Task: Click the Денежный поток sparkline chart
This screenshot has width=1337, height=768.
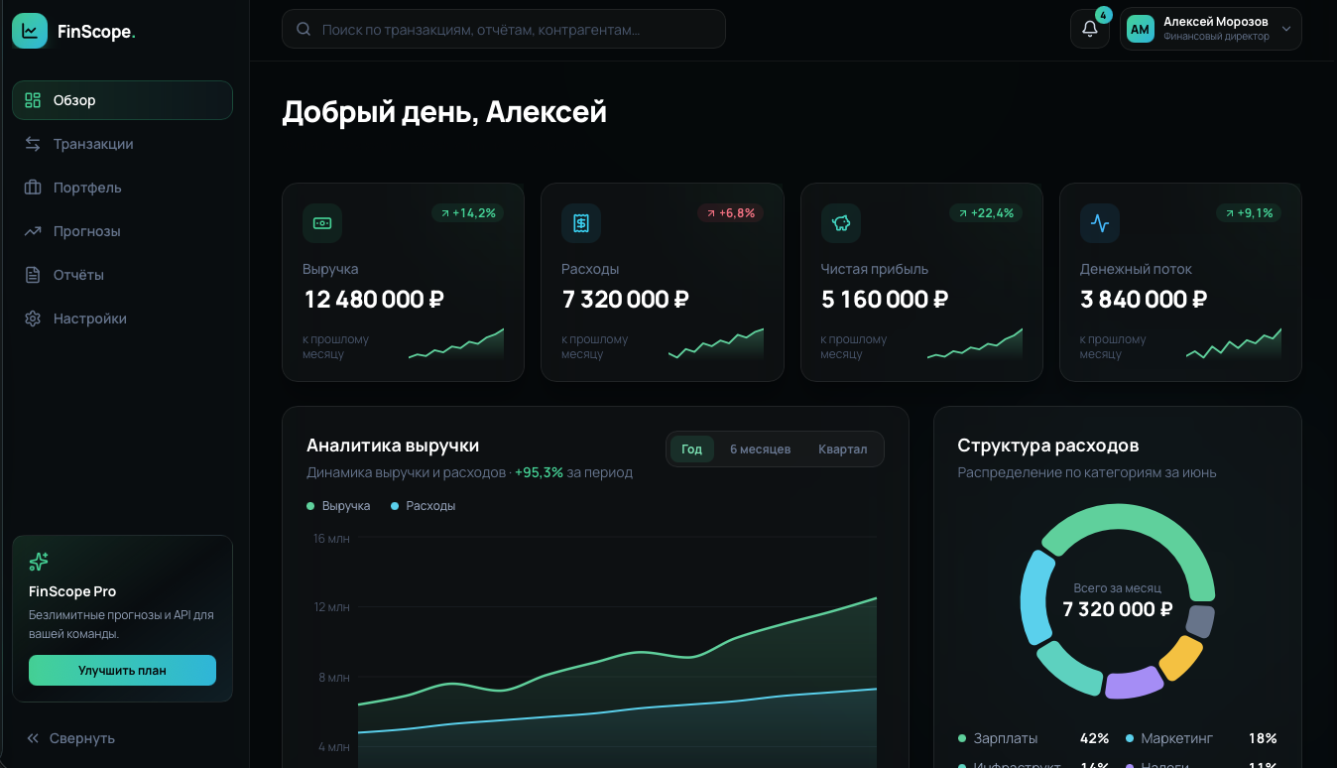Action: click(1234, 343)
